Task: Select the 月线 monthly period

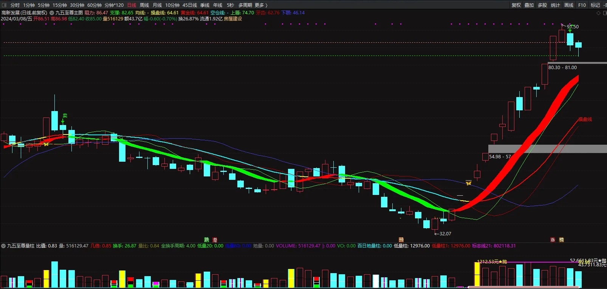Action: click(157, 5)
